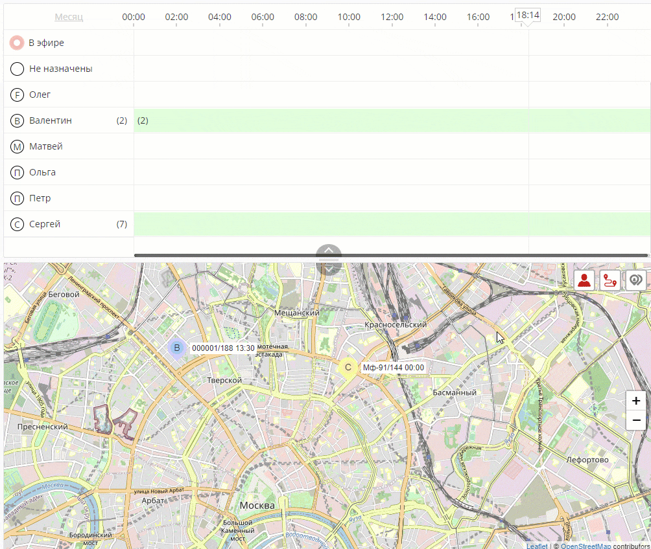The height and width of the screenshot is (549, 651).
Task: Collapse the timeline panel with the up chevron
Action: [328, 250]
